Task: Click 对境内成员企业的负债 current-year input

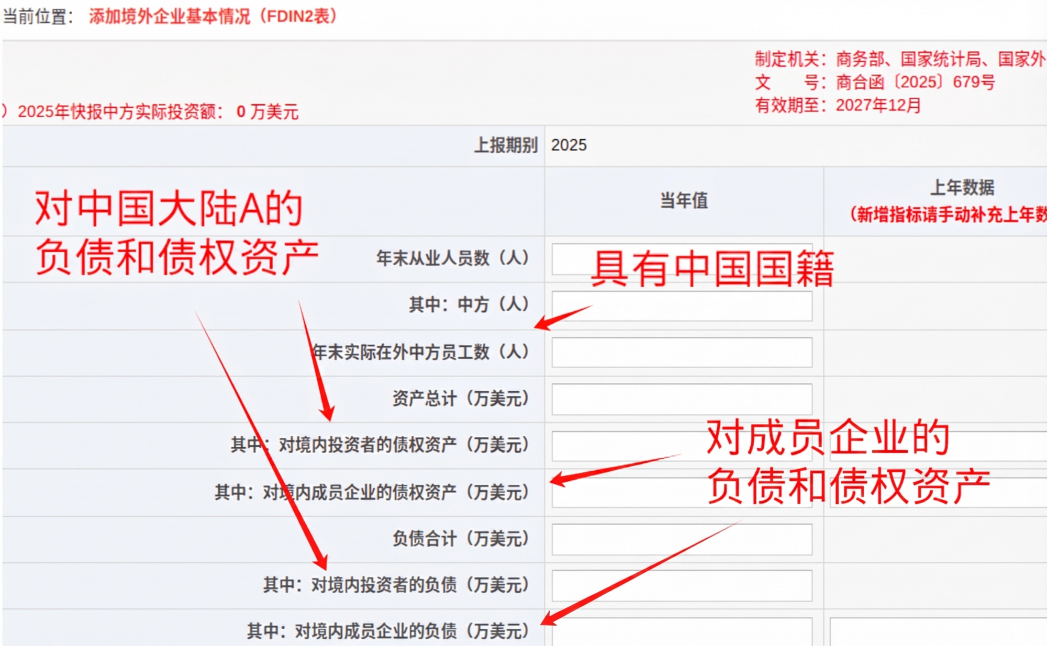Action: click(x=682, y=631)
